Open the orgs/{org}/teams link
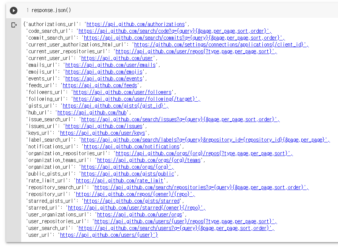Viewport: 338px width, 247px height. 149,160
